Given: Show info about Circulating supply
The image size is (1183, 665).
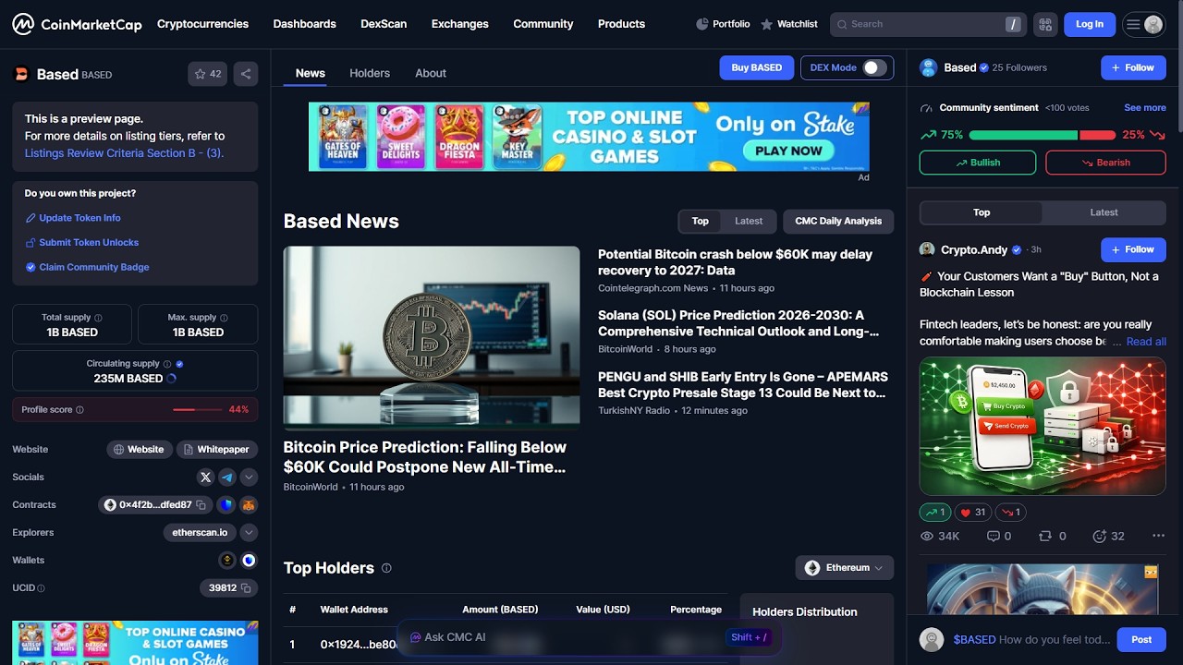Looking at the screenshot, I should point(167,364).
